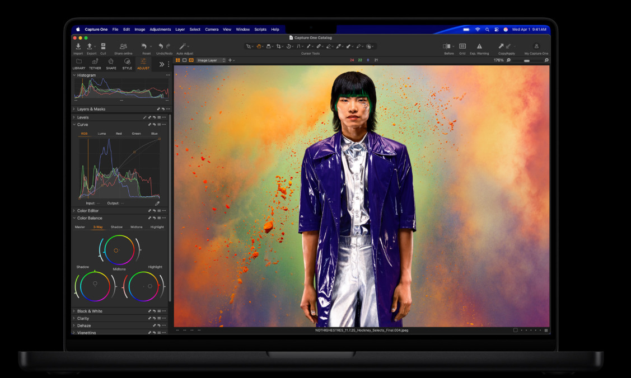This screenshot has width=631, height=378.
Task: Open the Export toolbar icon
Action: (x=90, y=46)
